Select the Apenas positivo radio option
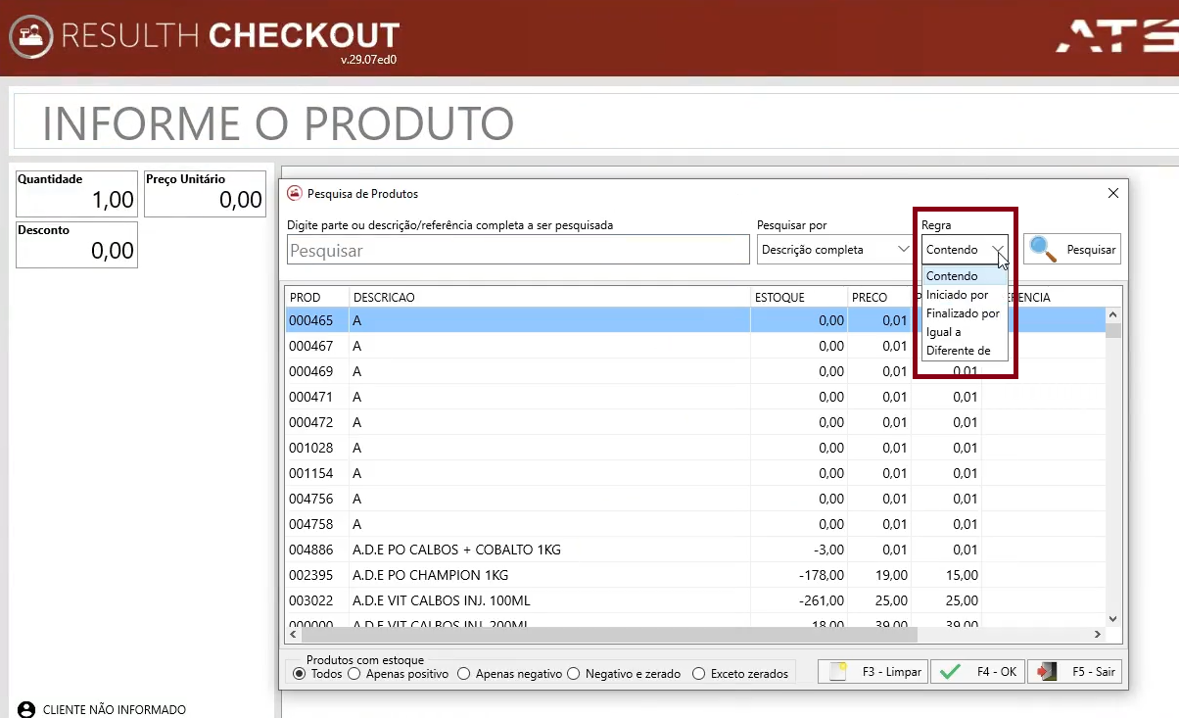Viewport: 1179px width, 718px height. tap(399, 673)
